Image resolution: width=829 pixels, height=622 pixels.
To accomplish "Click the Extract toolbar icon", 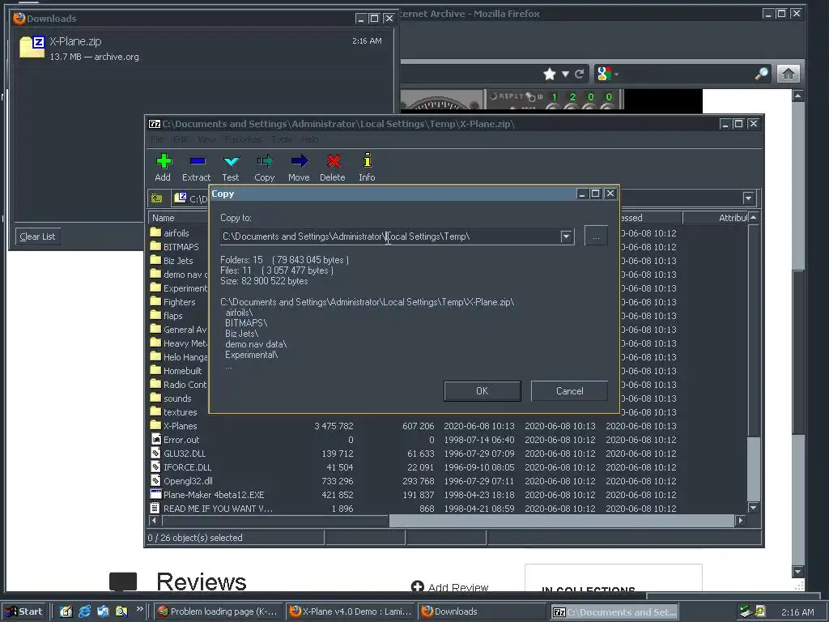I will tap(198, 161).
